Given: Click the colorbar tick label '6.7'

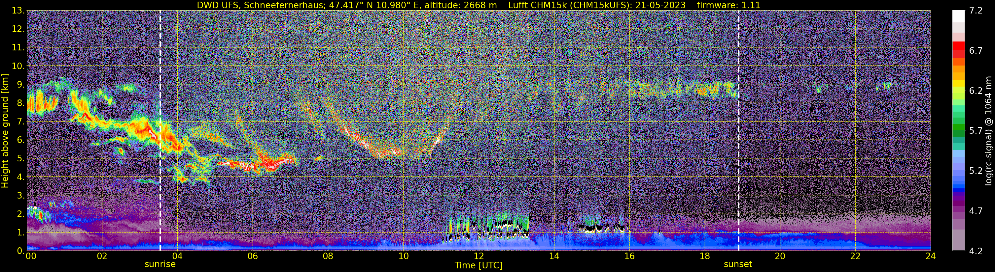Looking at the screenshot, I should coord(976,50).
